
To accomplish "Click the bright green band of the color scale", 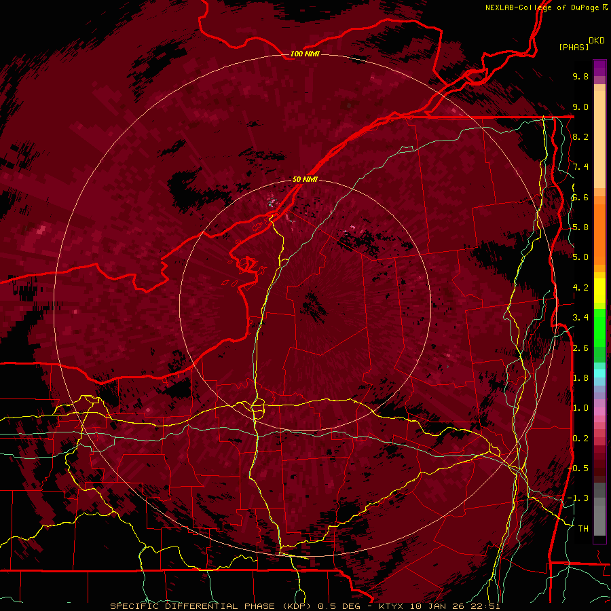I will pyautogui.click(x=599, y=328).
